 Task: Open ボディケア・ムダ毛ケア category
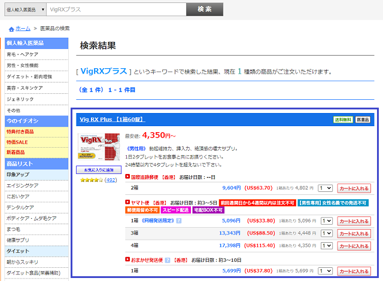[x=37, y=219]
